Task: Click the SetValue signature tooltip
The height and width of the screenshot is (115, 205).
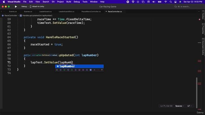Action: point(45,55)
